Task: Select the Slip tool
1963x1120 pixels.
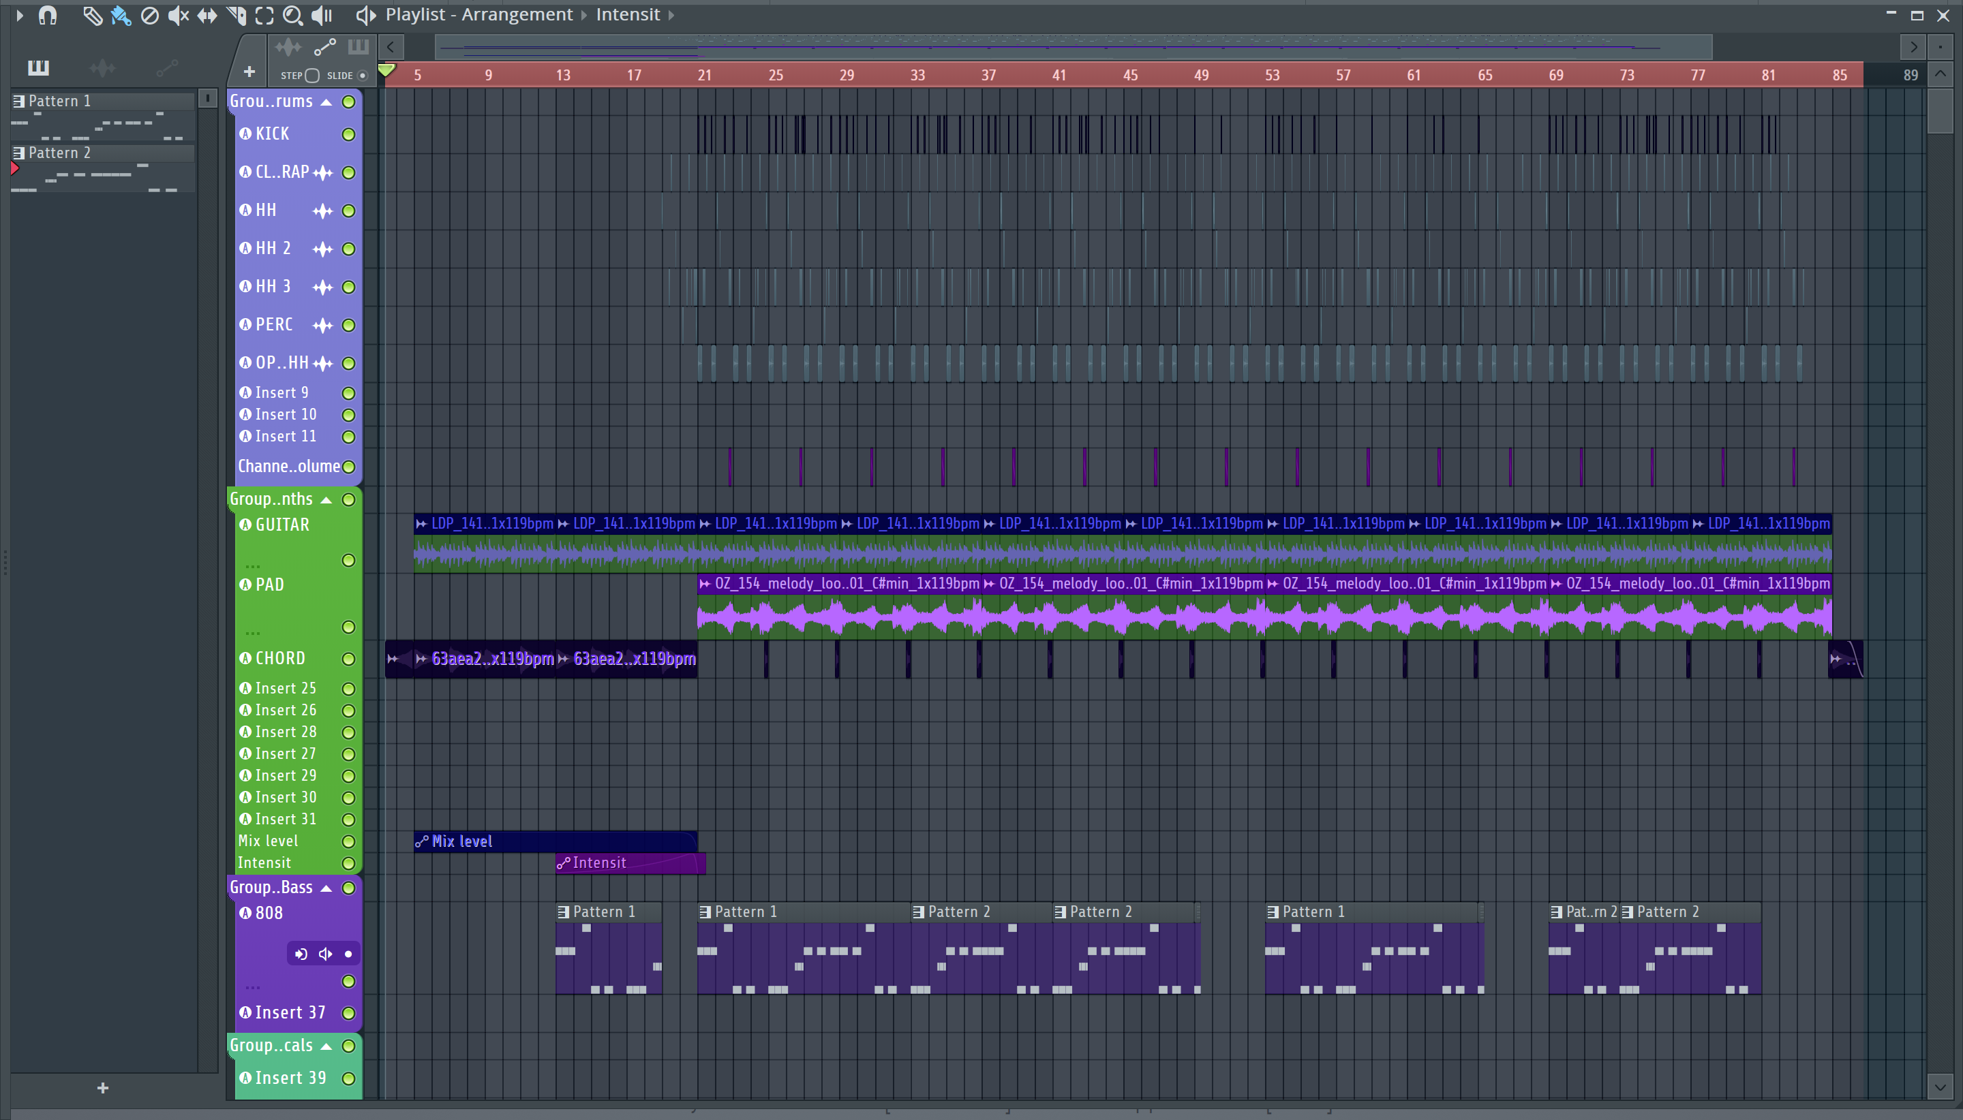Action: (x=207, y=16)
